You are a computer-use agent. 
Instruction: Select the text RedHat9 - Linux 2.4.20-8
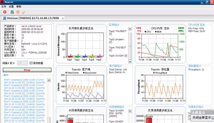(34, 44)
